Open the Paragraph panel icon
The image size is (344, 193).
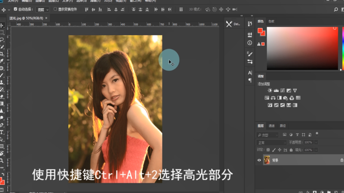pos(250,80)
